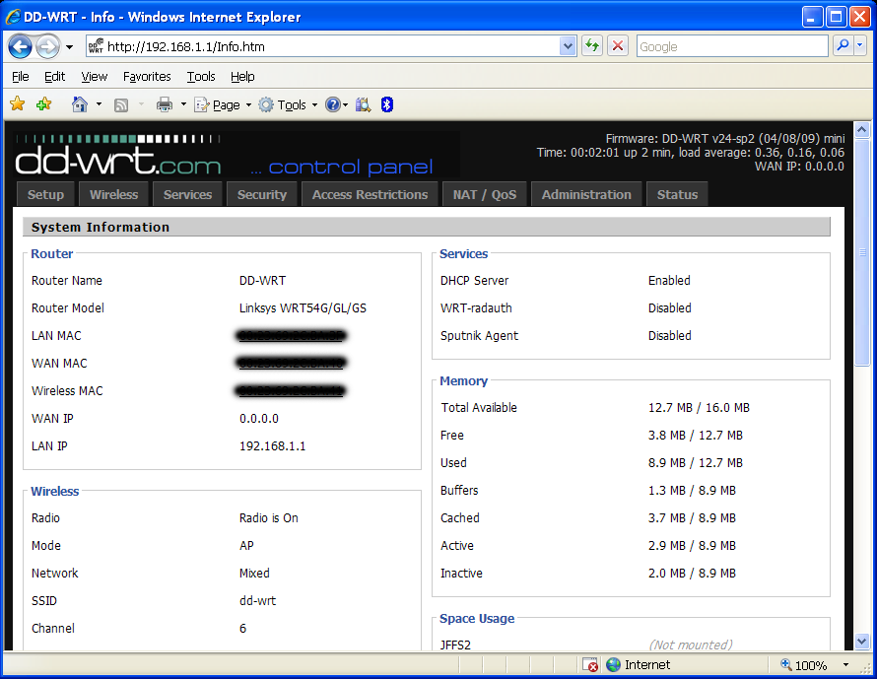Click Router Model value Linksys WRT54G/GL/GS

[x=303, y=308]
